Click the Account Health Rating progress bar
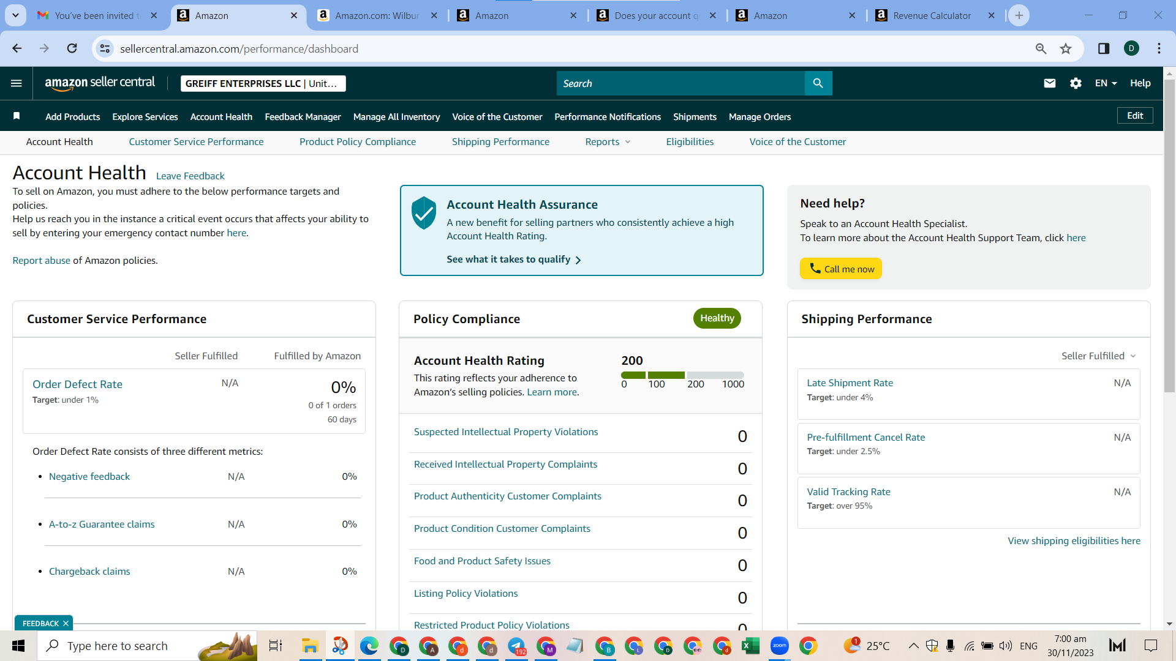This screenshot has width=1176, height=661. tap(682, 375)
